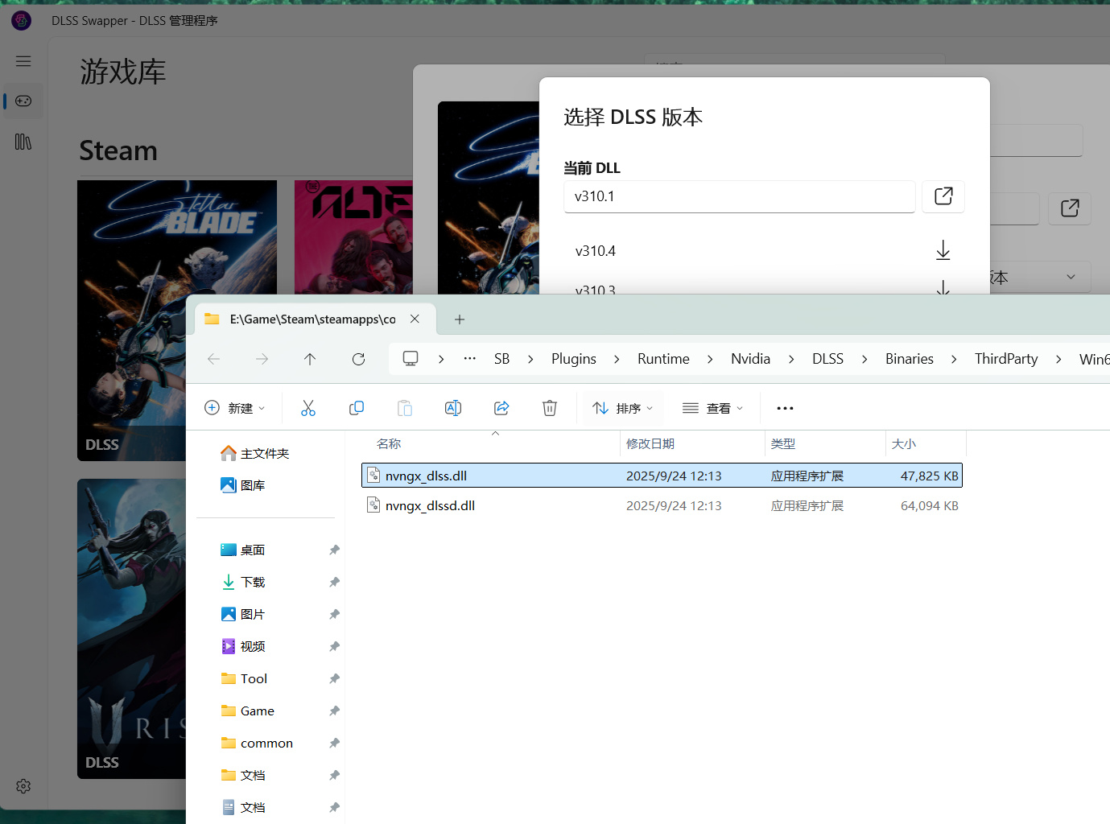Screen dimensions: 1110x824
Task: Expand the chevron after Binaries breadcrumb
Action: pos(954,359)
